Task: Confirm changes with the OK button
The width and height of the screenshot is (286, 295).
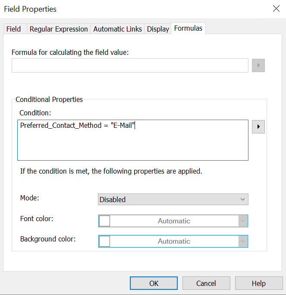Action: pyautogui.click(x=154, y=283)
